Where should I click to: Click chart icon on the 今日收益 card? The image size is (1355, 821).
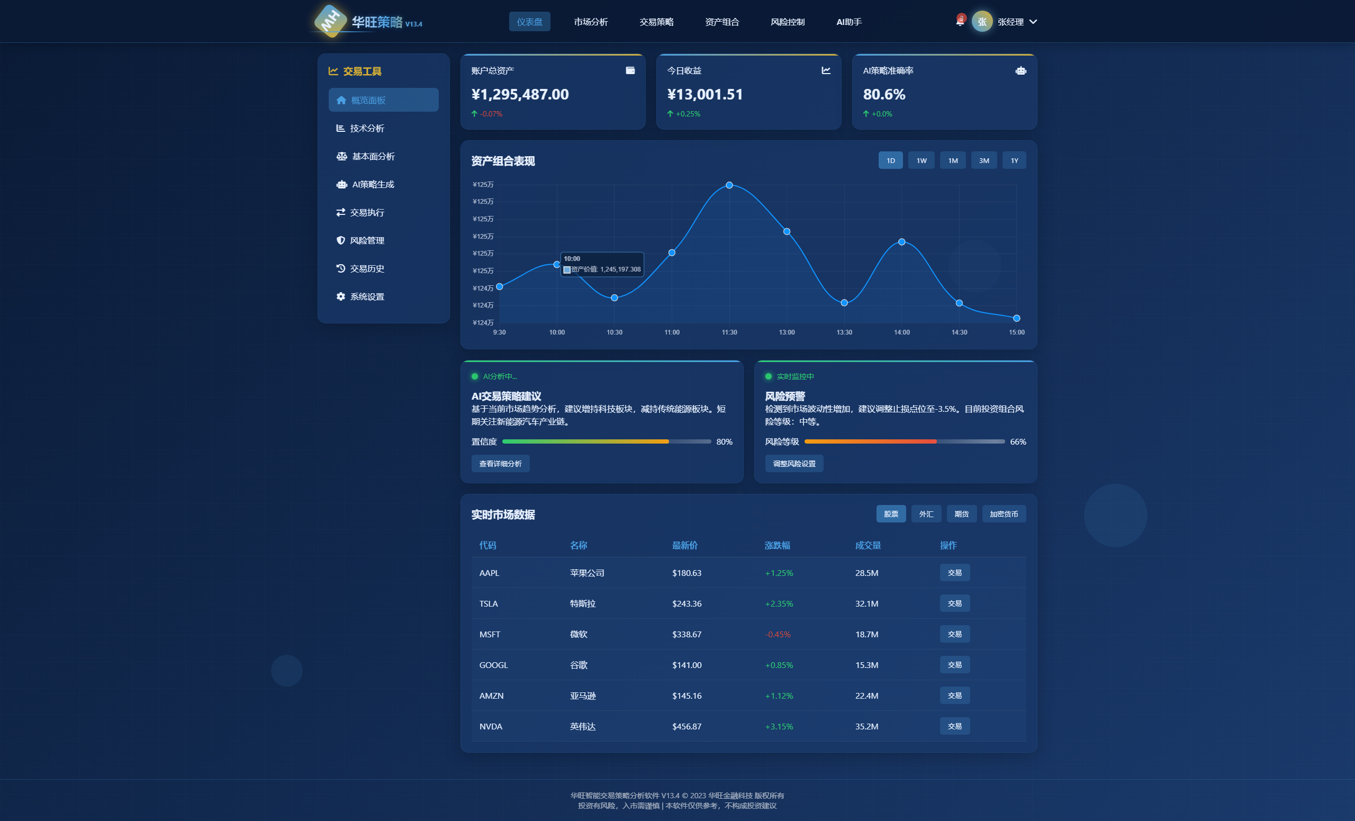(825, 70)
